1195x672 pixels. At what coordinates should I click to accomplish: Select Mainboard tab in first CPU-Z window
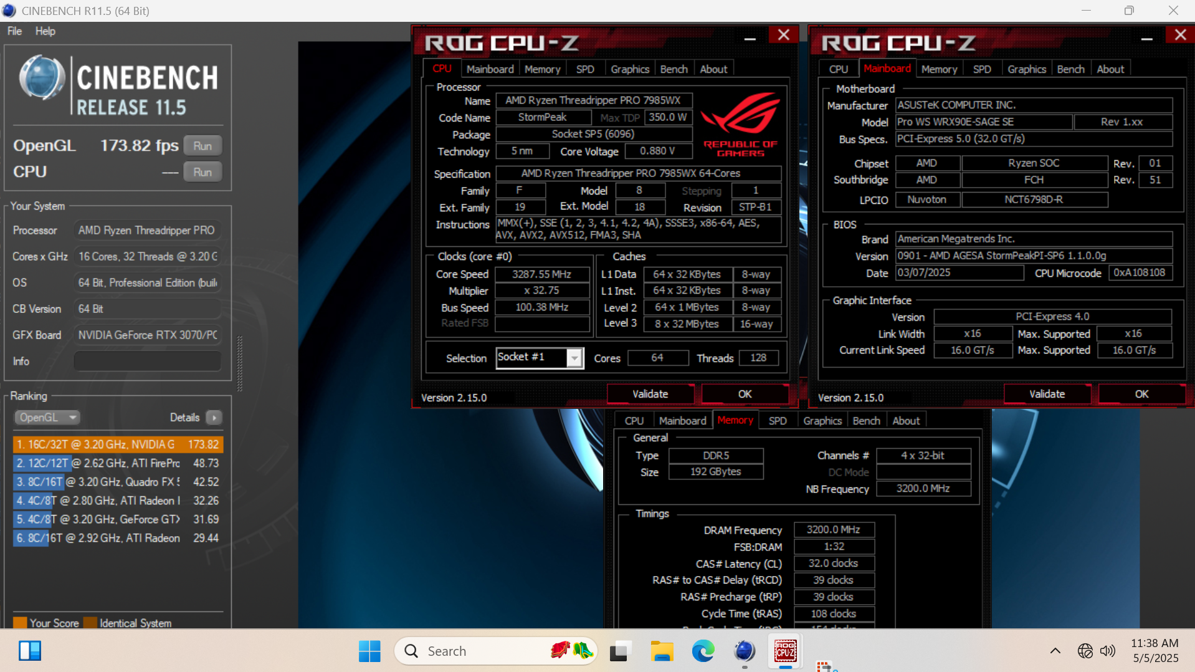coord(490,69)
